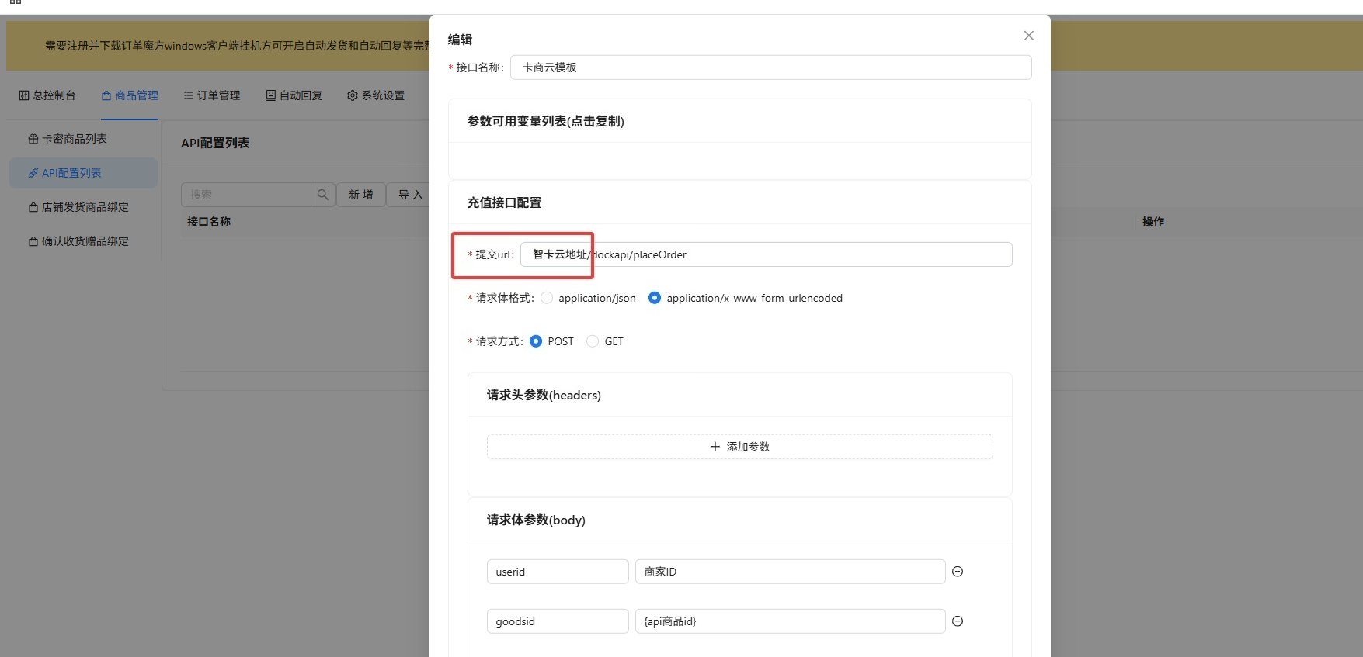The image size is (1363, 657).
Task: Choose POST request method
Action: pyautogui.click(x=536, y=341)
